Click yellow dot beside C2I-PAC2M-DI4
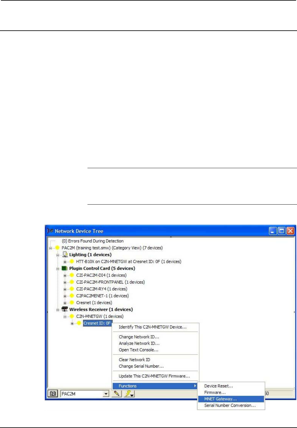The height and width of the screenshot is (428, 297). (72, 275)
